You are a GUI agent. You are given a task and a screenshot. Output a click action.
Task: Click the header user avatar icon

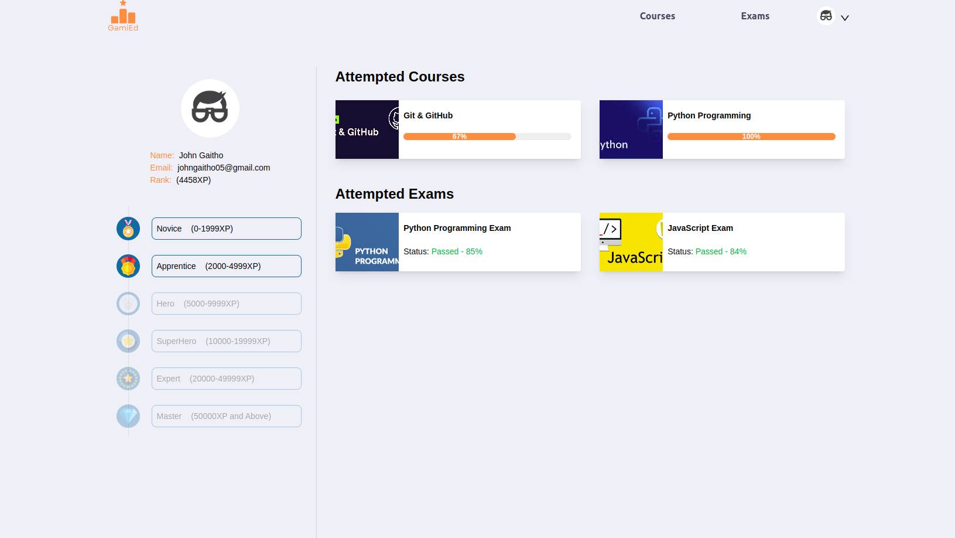point(826,16)
